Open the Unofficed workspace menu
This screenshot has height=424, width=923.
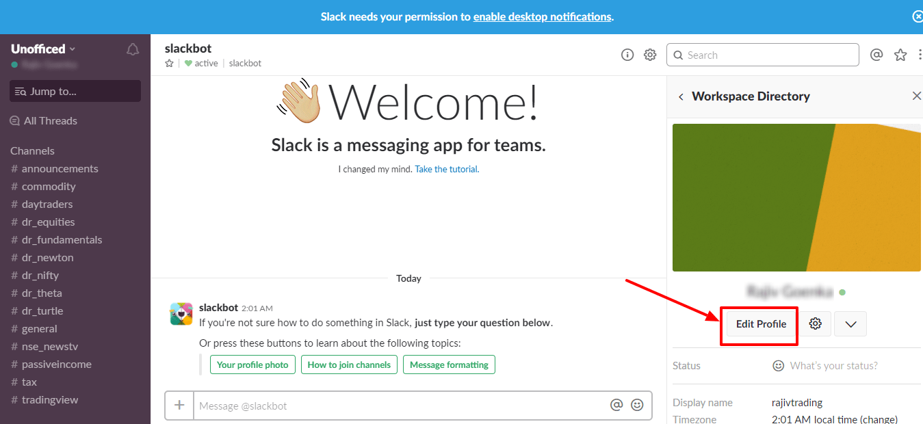pos(43,49)
